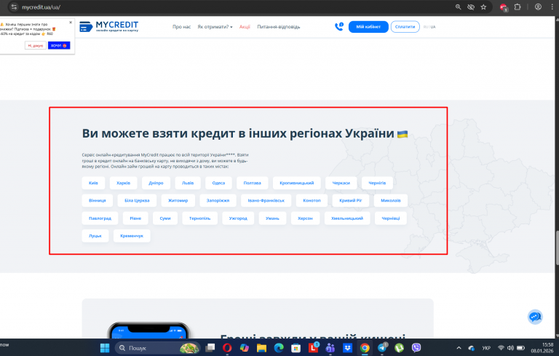The image size is (559, 356).
Task: Click the 'Сплатити' button
Action: click(405, 27)
